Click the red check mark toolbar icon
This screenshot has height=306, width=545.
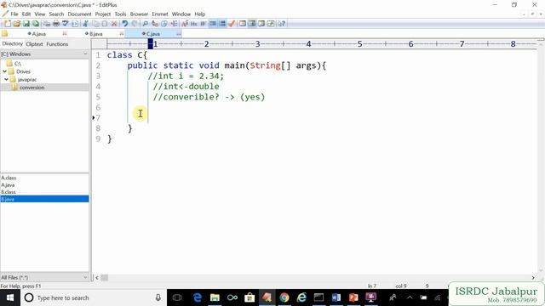(x=232, y=24)
